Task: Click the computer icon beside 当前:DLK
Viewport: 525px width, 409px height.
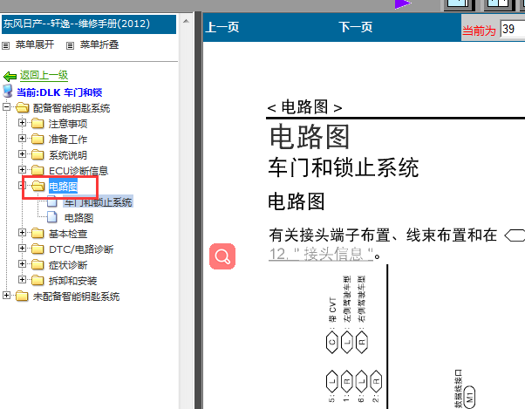Action: (x=7, y=91)
